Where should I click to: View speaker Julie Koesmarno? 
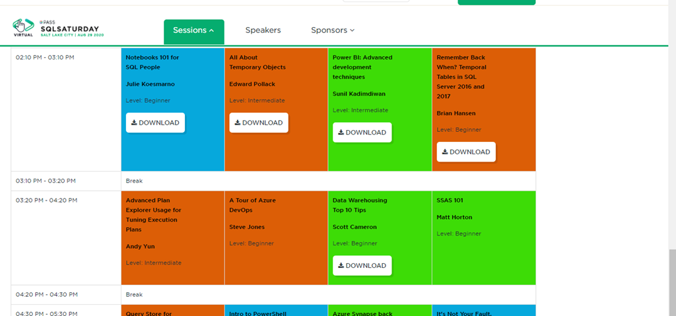[x=150, y=84]
